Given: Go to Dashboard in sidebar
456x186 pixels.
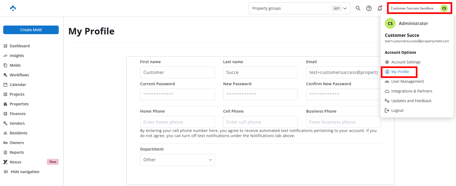Looking at the screenshot, I should pos(19,46).
